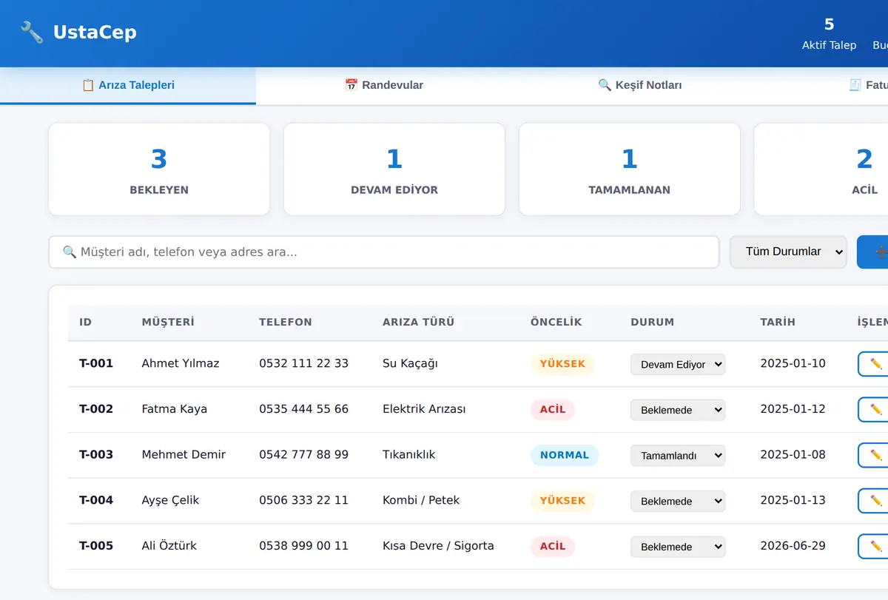888x600 pixels.
Task: Click the date 2025-01-13
Action: coord(793,500)
